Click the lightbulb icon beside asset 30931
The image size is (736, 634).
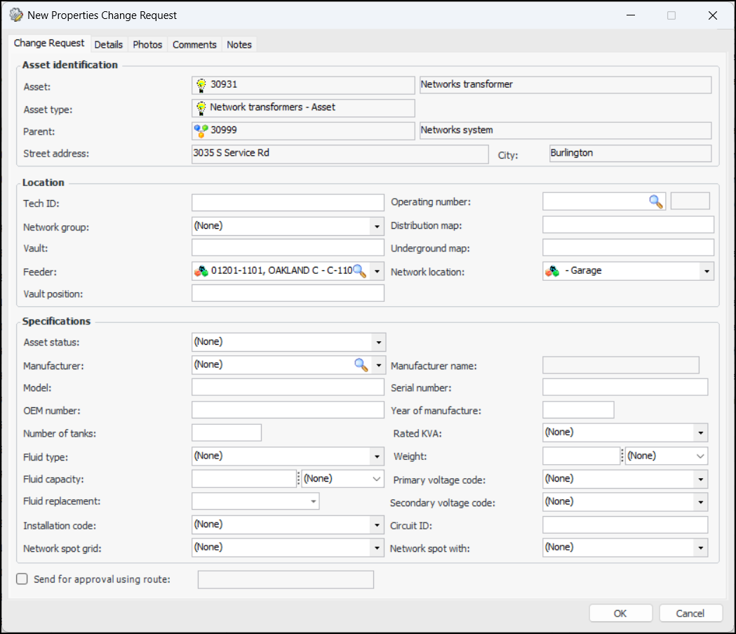click(x=201, y=85)
